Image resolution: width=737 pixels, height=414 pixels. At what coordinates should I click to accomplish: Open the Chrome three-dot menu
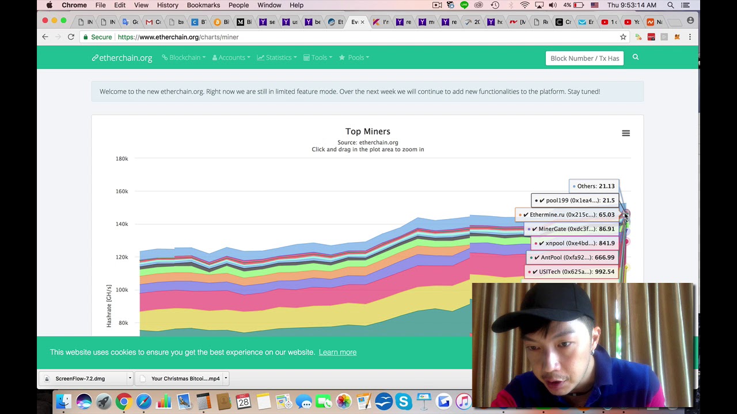tap(690, 37)
